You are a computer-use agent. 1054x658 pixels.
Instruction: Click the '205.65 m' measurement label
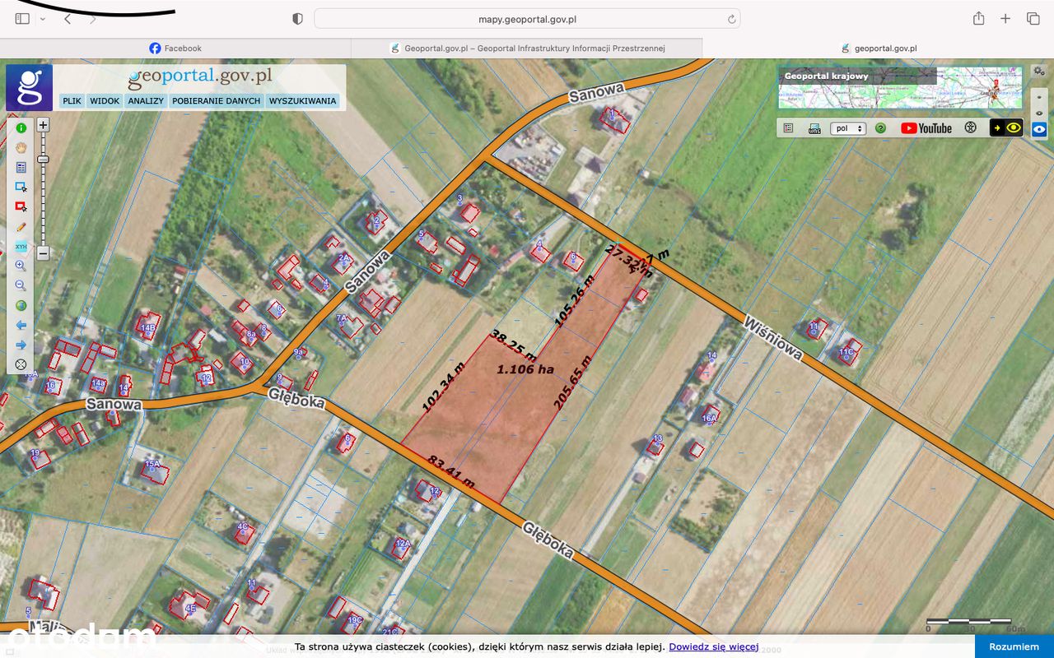pyautogui.click(x=573, y=382)
